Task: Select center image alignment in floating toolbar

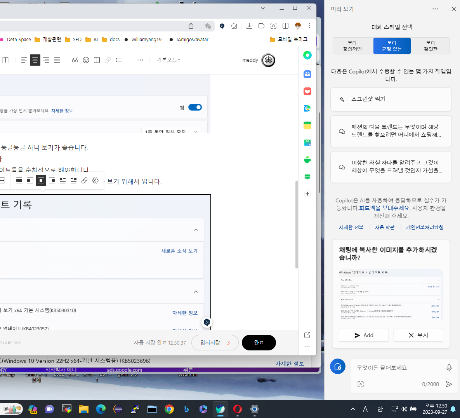Action: [41, 180]
